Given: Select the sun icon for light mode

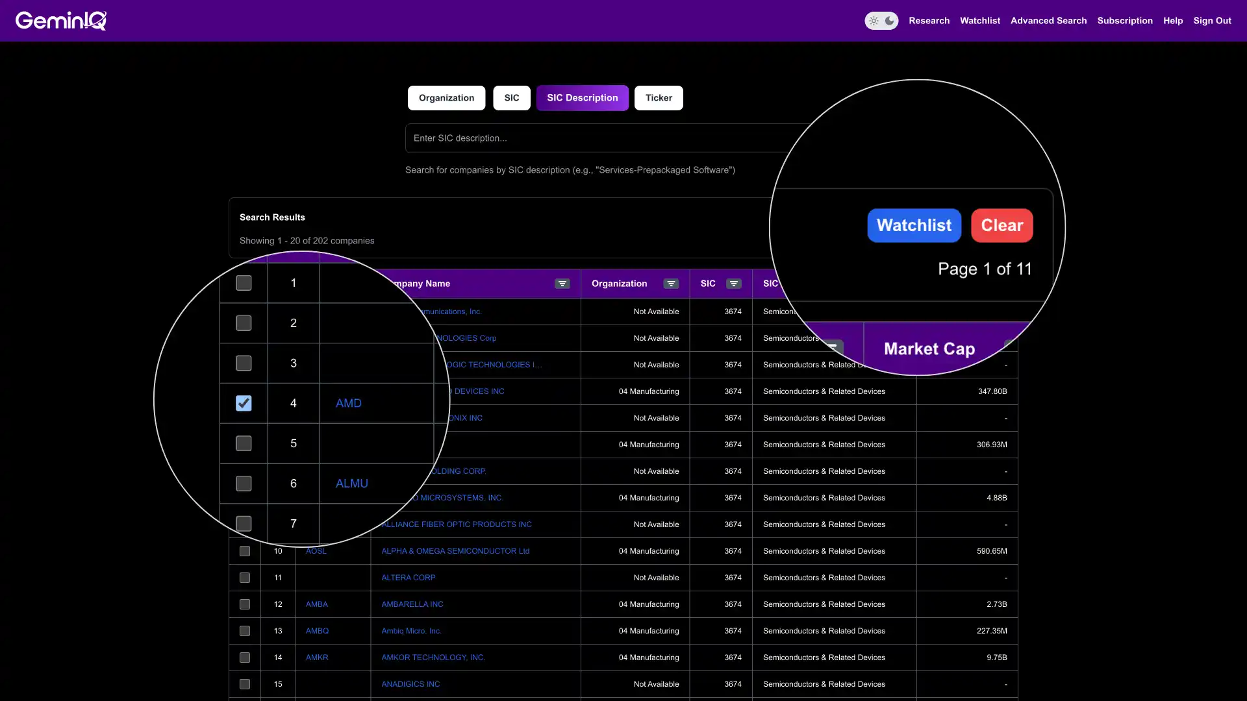Looking at the screenshot, I should coord(874,21).
